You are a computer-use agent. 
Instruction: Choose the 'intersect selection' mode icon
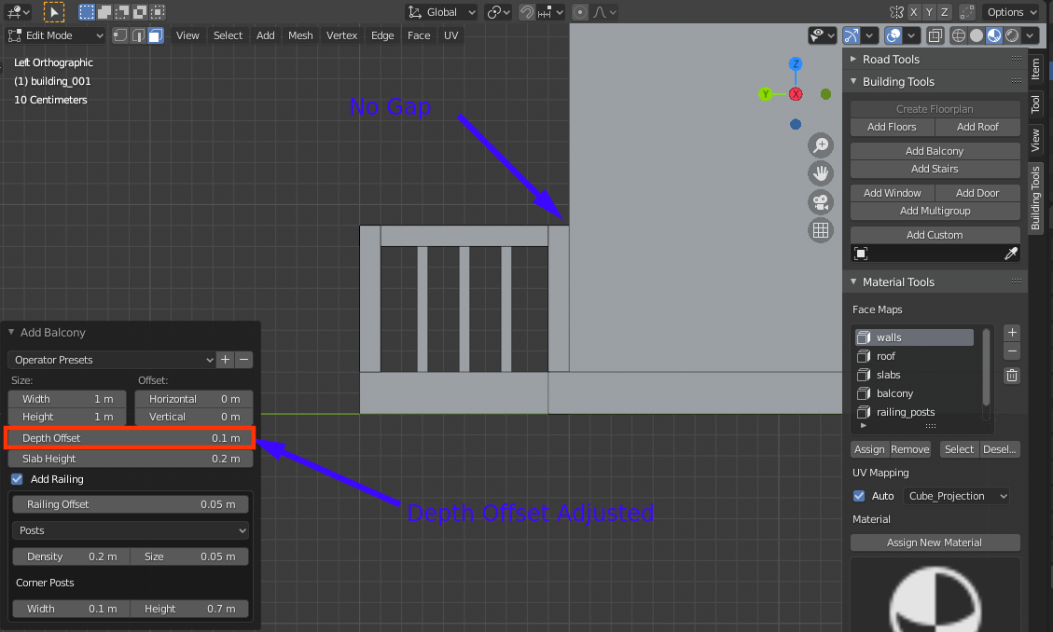(157, 11)
